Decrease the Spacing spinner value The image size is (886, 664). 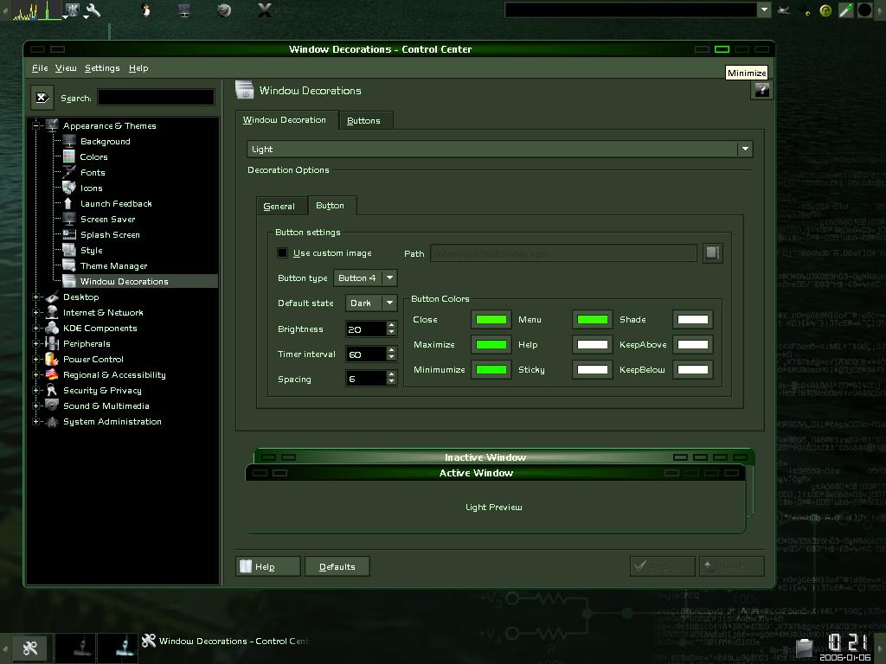[x=392, y=383]
